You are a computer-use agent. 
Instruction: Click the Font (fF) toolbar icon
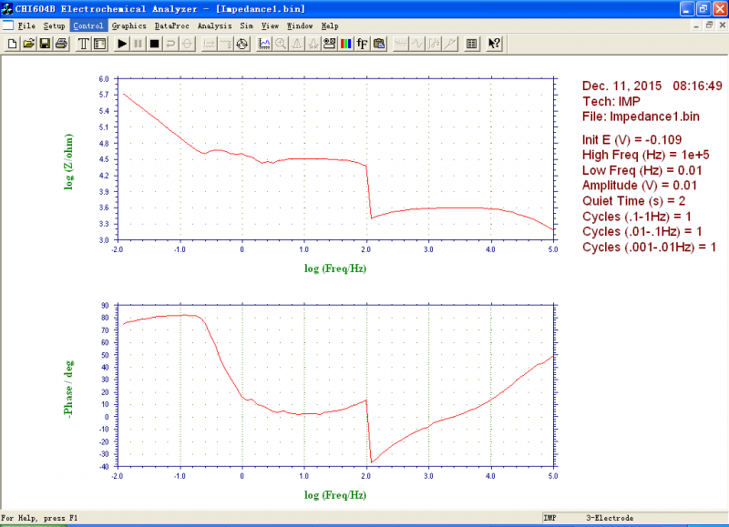coord(362,44)
